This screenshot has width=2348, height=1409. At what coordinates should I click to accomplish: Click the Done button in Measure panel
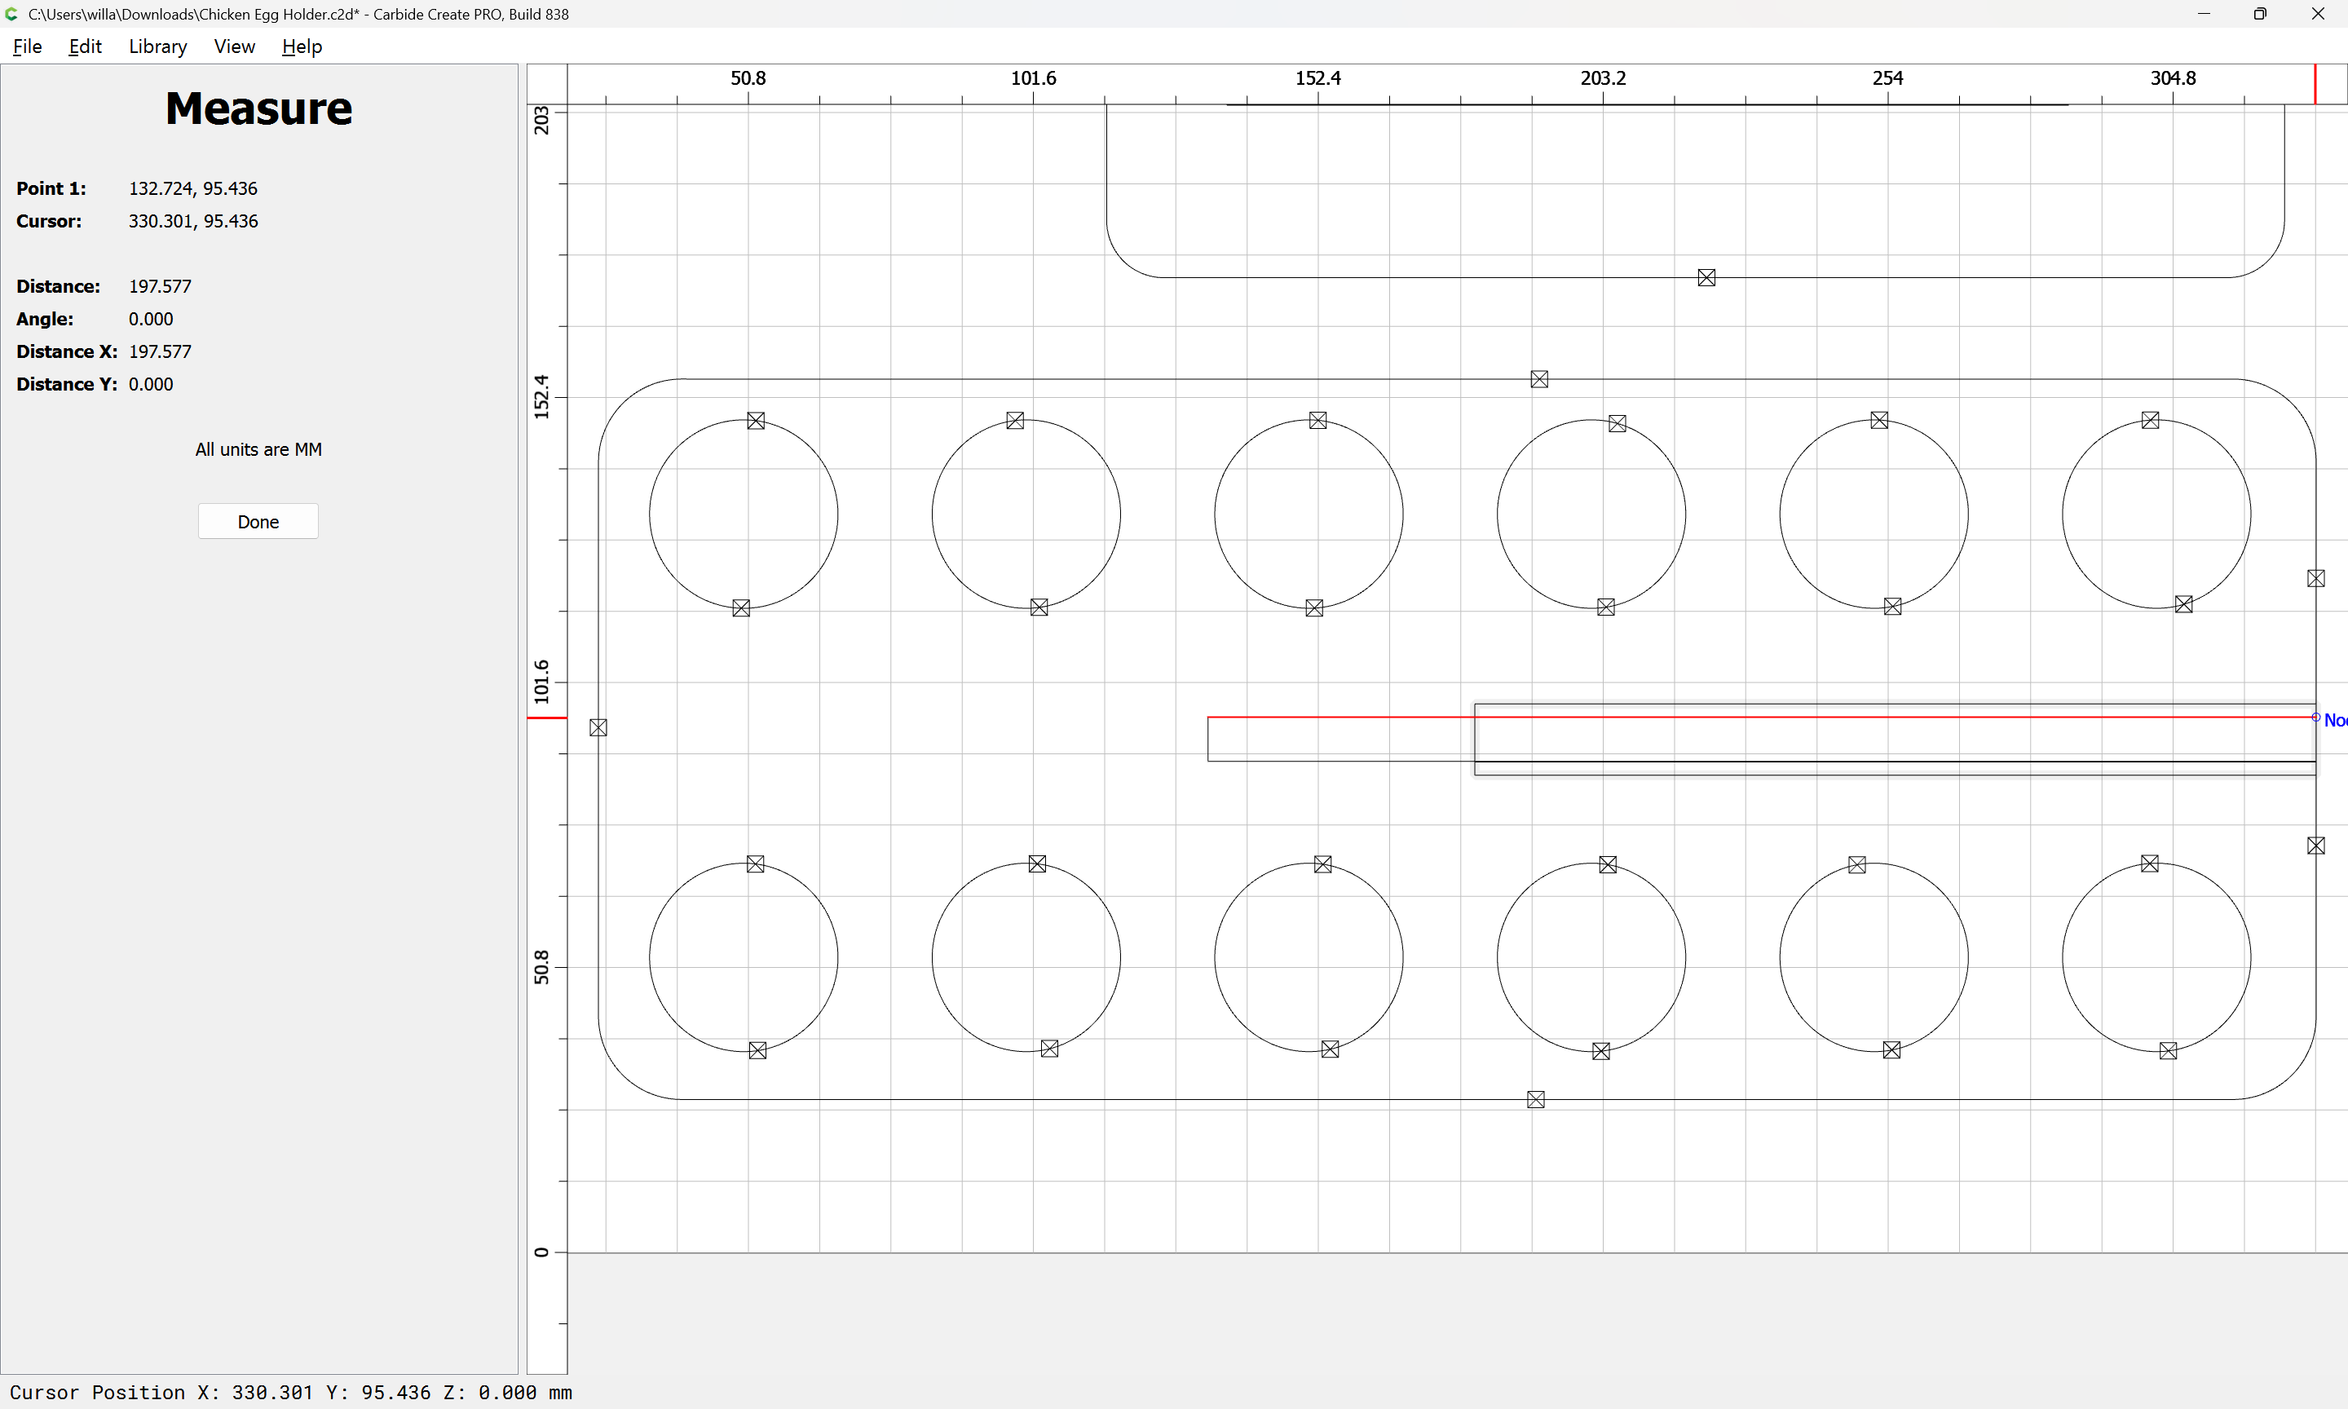click(x=258, y=521)
